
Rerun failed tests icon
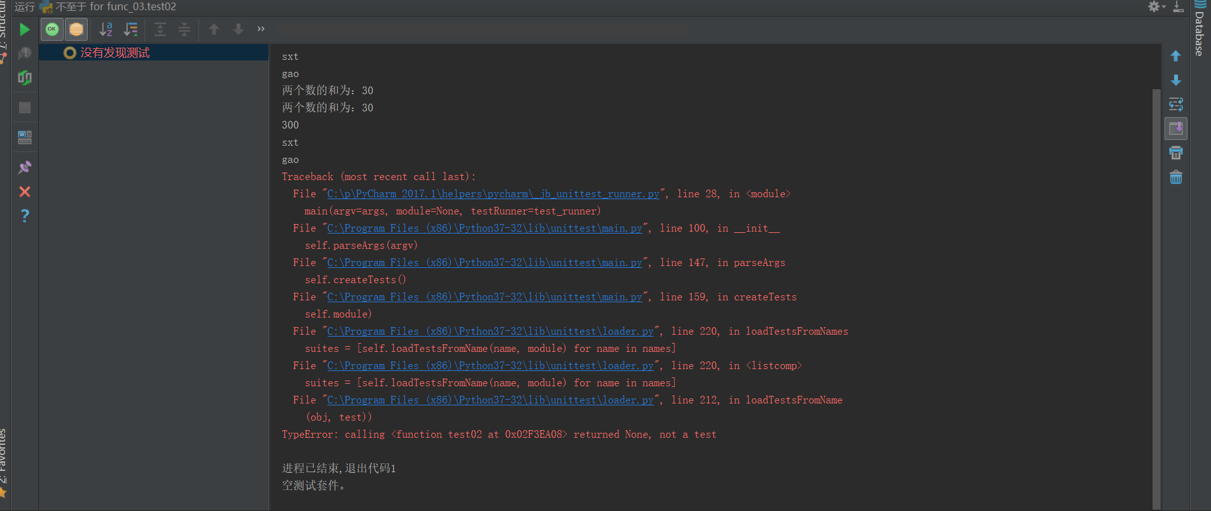(x=24, y=53)
